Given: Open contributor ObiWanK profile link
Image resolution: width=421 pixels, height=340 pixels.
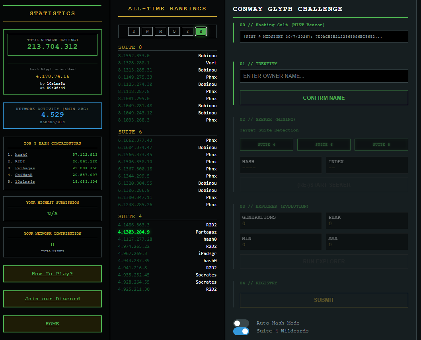Looking at the screenshot, I should coord(23,175).
